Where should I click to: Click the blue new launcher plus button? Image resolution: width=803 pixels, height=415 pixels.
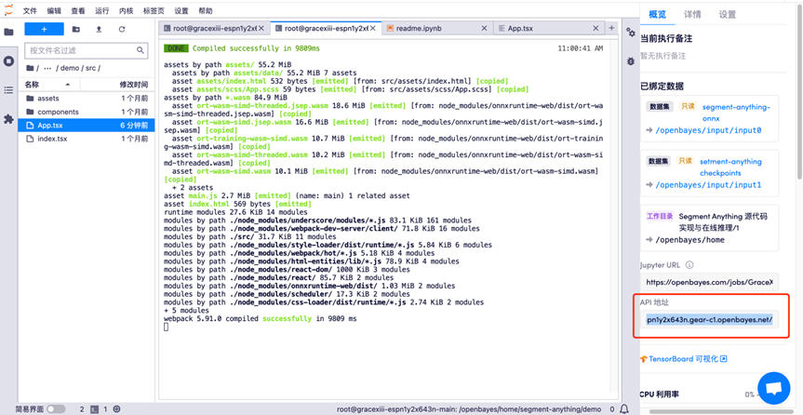[x=44, y=29]
